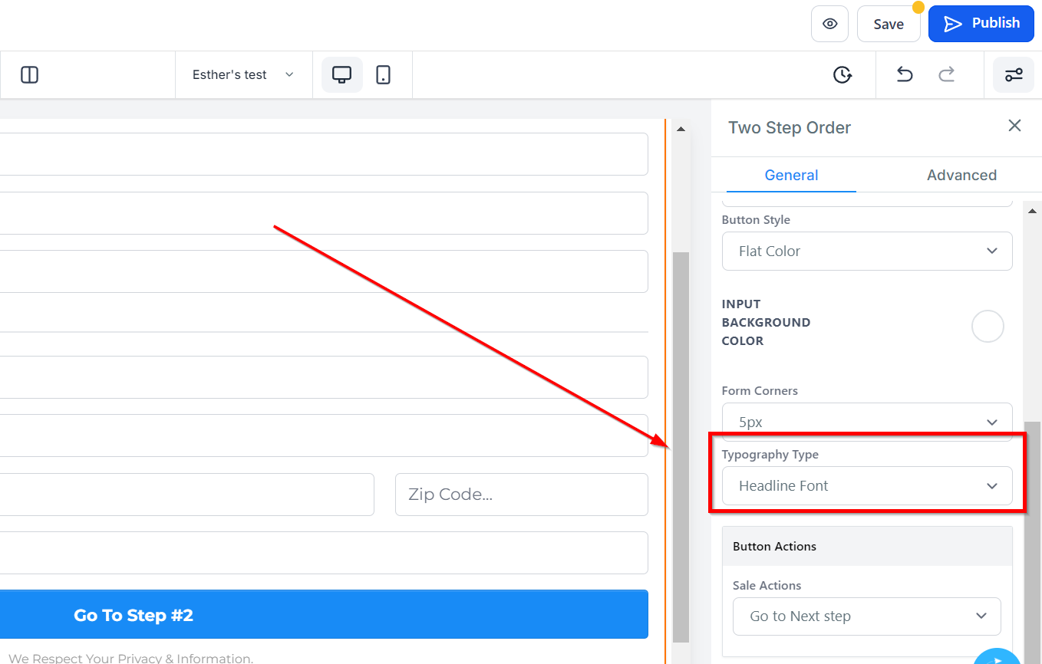The height and width of the screenshot is (664, 1042).
Task: Open the settings sliders icon
Action: tap(1014, 74)
